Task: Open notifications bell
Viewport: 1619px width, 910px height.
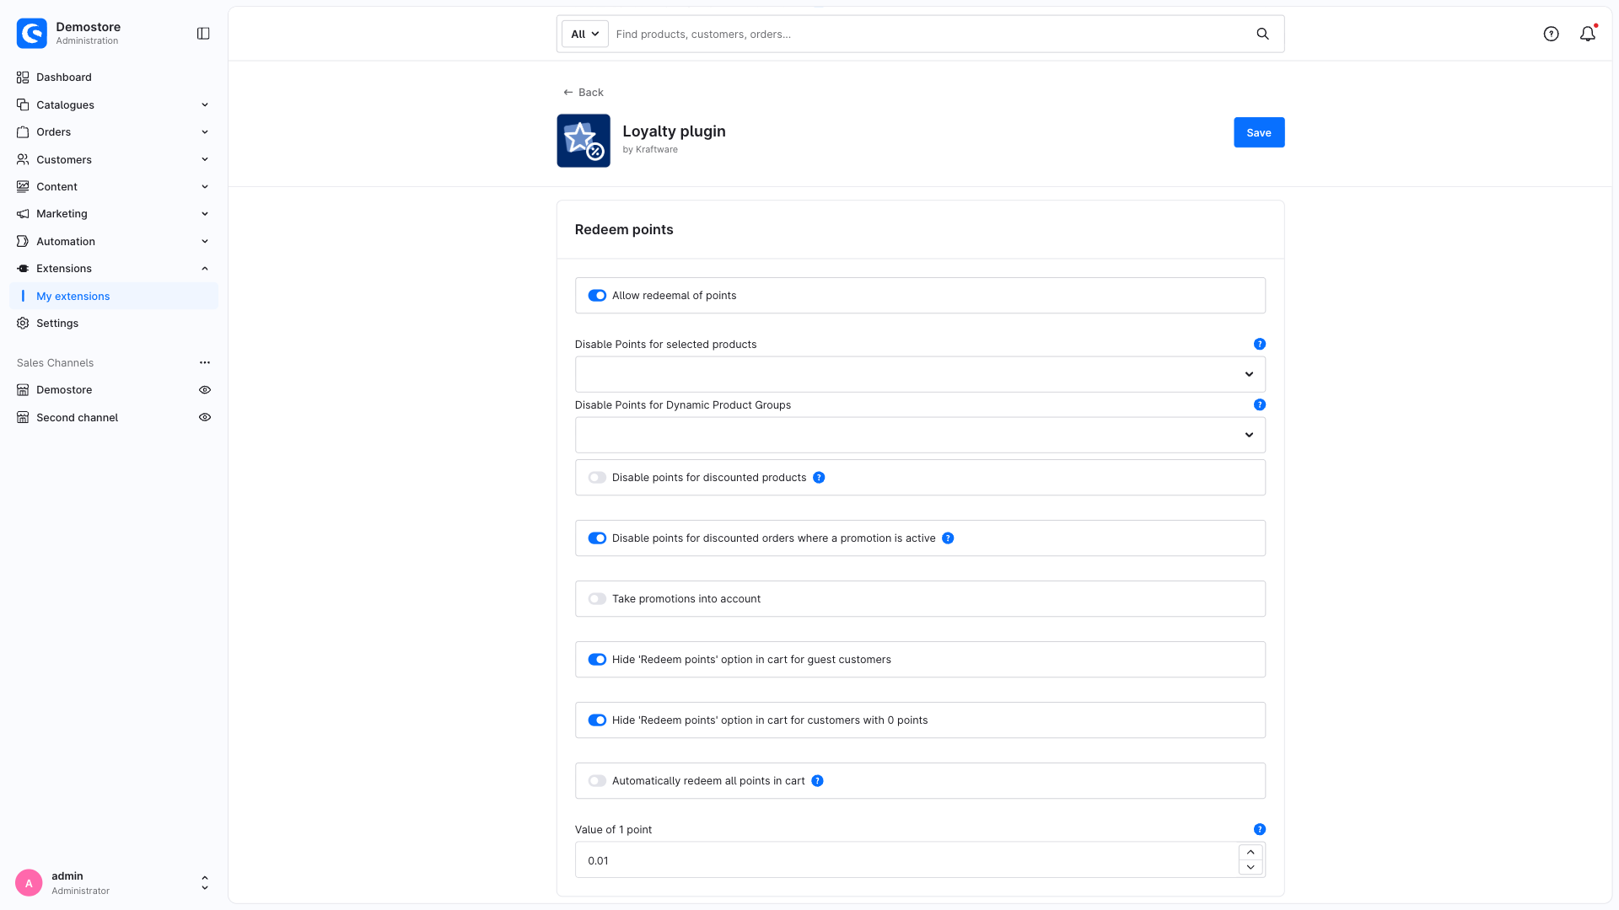Action: pyautogui.click(x=1588, y=34)
